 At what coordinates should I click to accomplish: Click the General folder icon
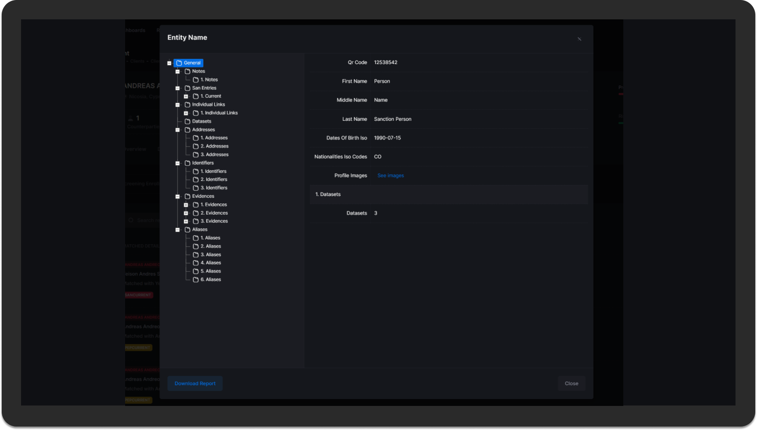tap(179, 63)
